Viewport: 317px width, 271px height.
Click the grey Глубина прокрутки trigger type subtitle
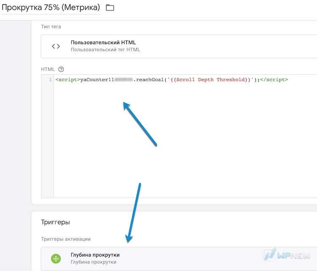93,262
